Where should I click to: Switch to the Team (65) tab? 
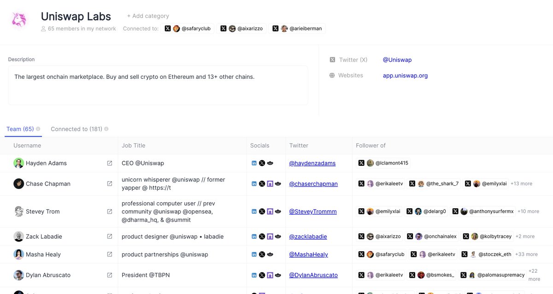click(x=20, y=129)
